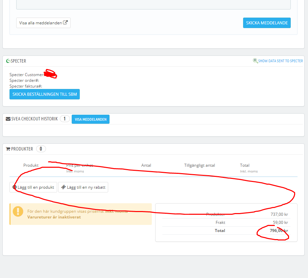Click the magnifier icon beside Show data sent
This screenshot has width=308, height=278.
click(255, 61)
